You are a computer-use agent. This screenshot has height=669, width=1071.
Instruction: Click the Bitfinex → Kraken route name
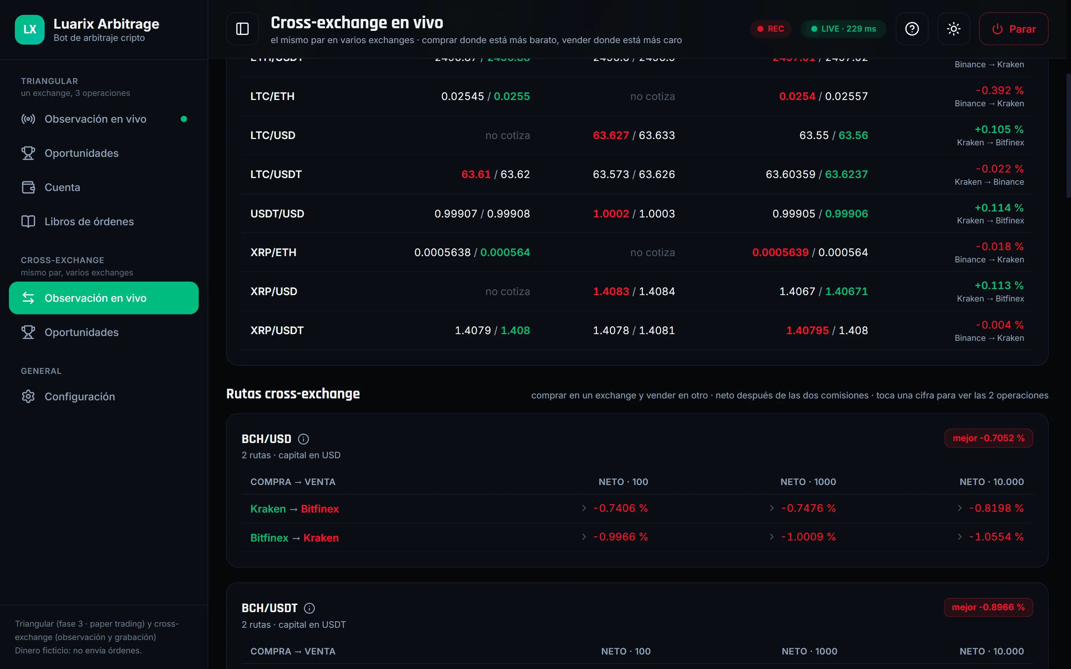[294, 537]
